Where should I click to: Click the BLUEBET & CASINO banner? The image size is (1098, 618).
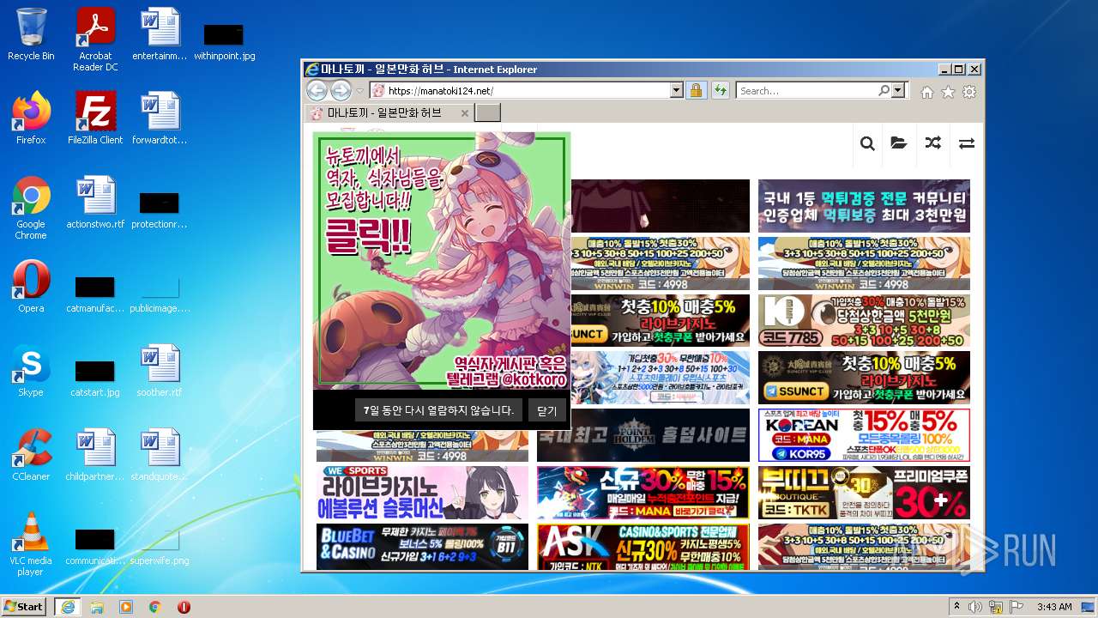(x=422, y=547)
